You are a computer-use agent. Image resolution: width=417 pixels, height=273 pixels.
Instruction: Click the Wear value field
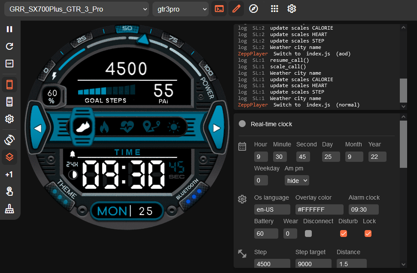point(290,234)
